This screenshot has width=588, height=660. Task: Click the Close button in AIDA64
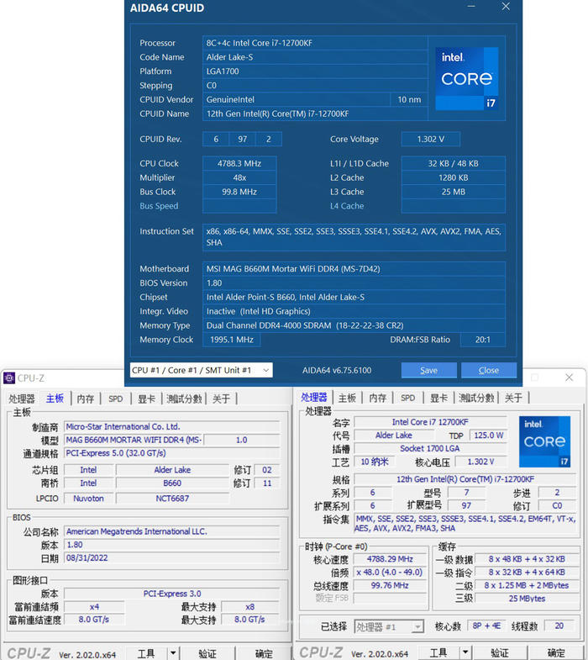[x=489, y=370]
